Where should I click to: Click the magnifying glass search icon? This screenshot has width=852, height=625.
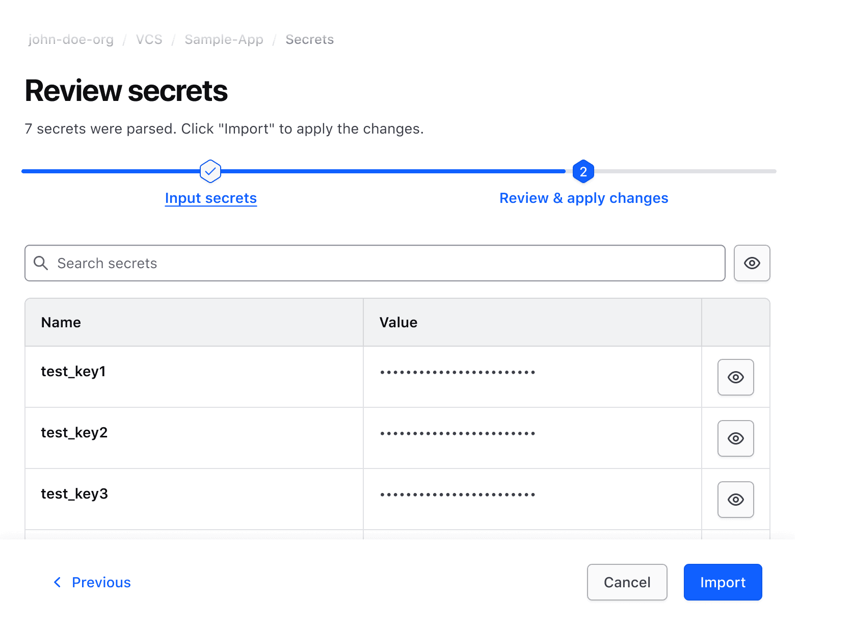tap(41, 263)
